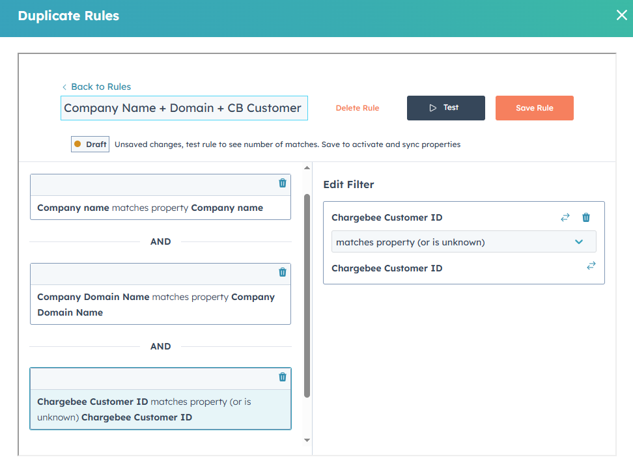Edit the rule name text field

coord(184,108)
